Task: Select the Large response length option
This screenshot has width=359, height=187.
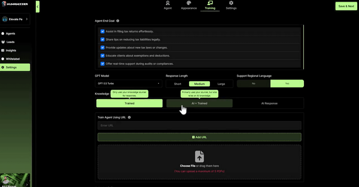Action: coord(221,84)
